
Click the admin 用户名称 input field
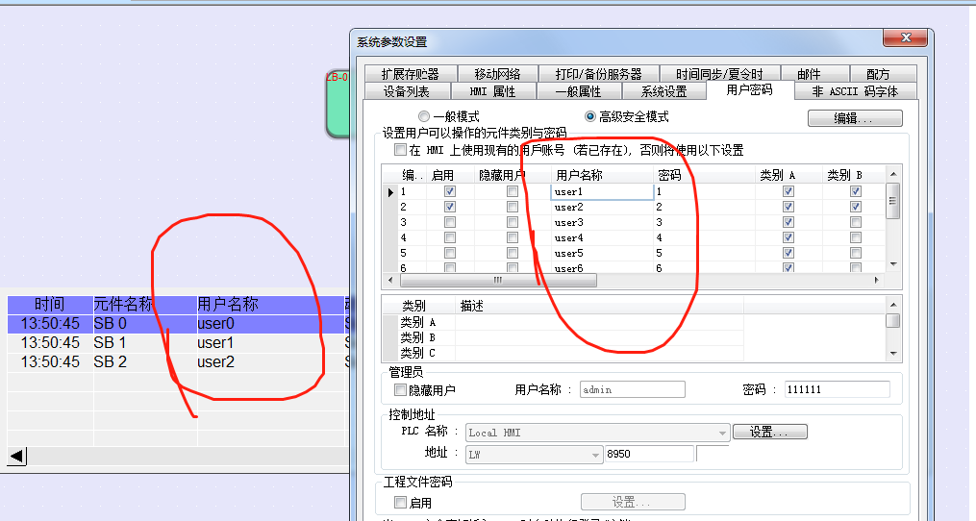[x=632, y=389]
